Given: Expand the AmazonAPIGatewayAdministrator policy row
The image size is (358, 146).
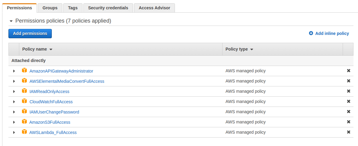Looking at the screenshot, I should click(14, 71).
